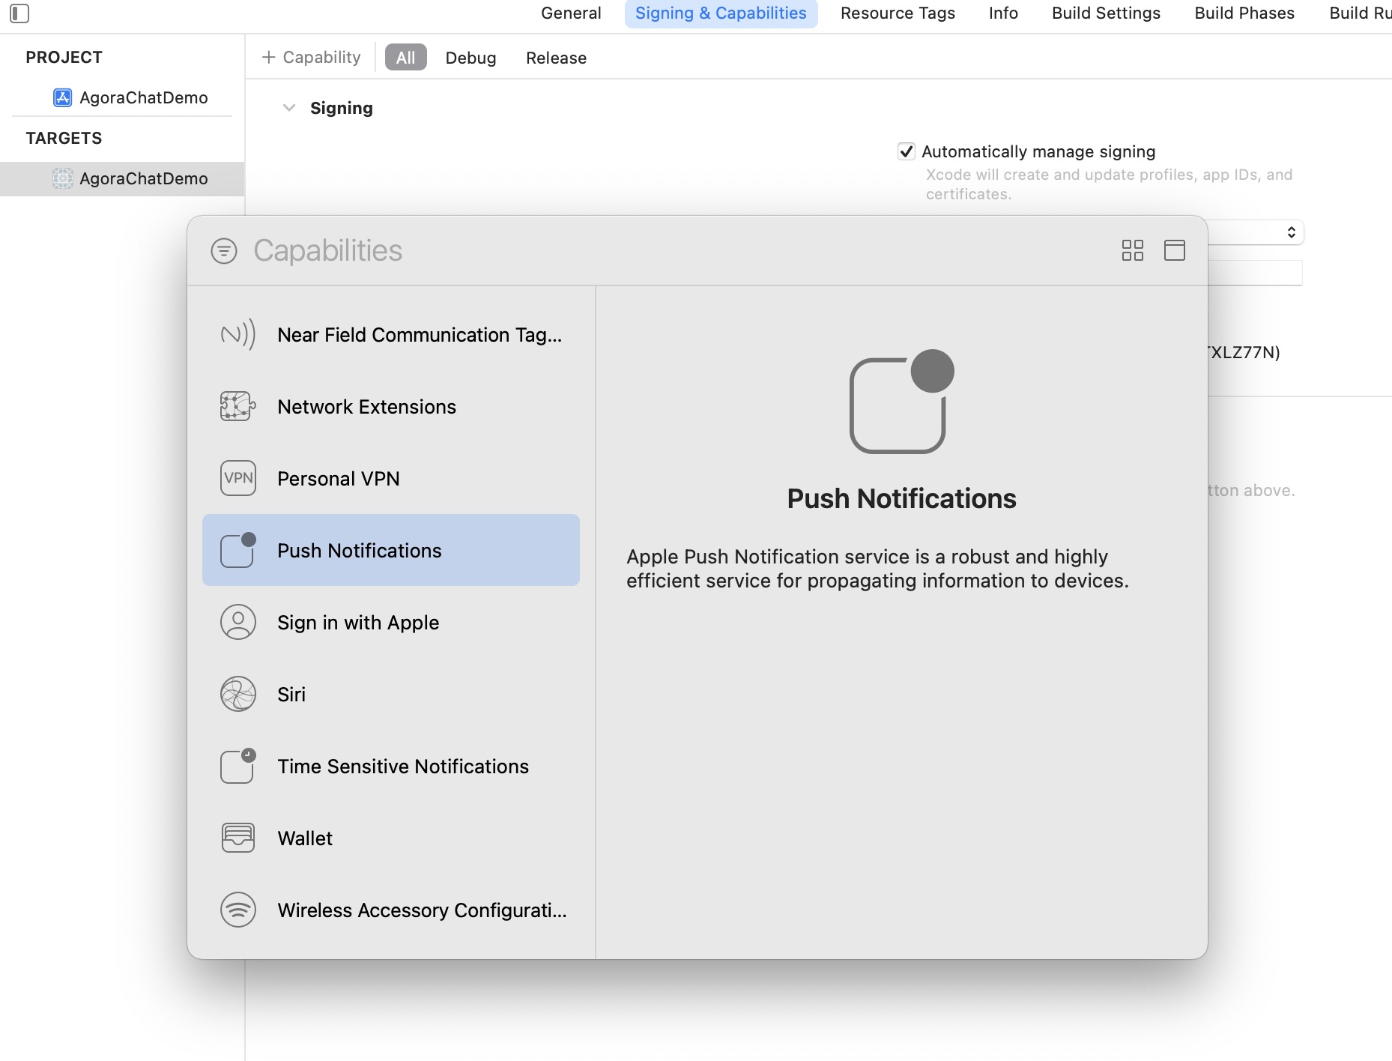Click the Signing section title

coord(342,108)
